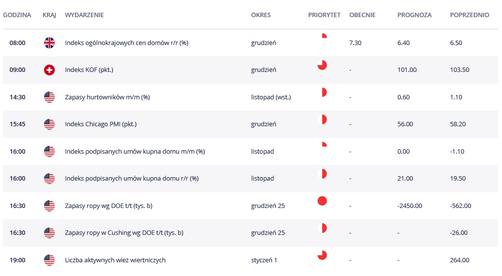Click the quarter priority icon for house prices index
This screenshot has height=276, width=502.
[x=324, y=36]
